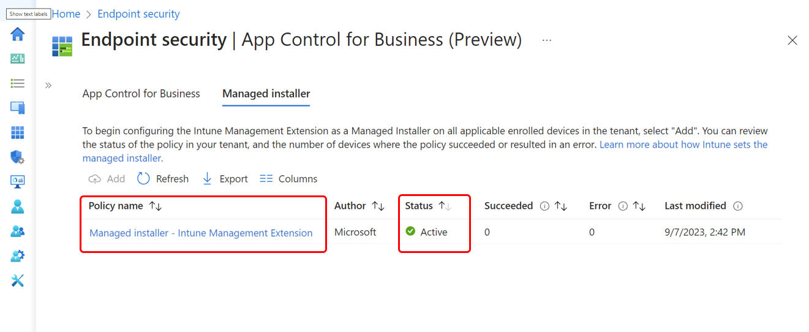The height and width of the screenshot is (332, 809).
Task: Open the Users icon in sidebar
Action: pos(18,207)
